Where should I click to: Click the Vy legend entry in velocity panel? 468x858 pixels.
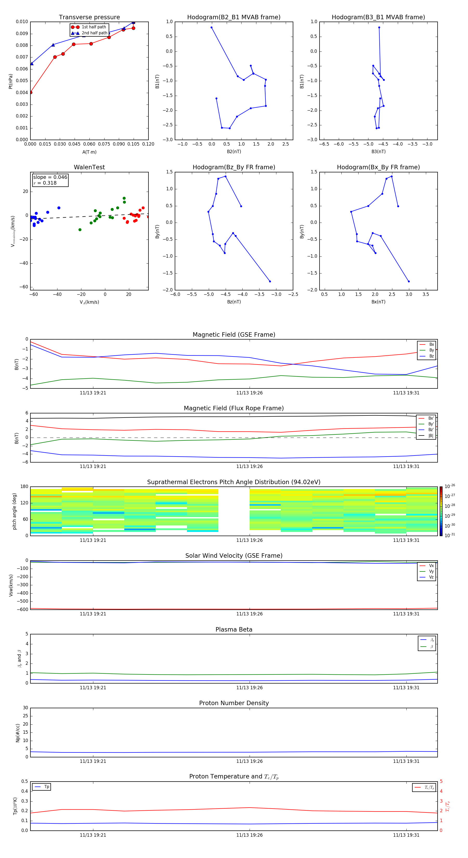click(427, 571)
